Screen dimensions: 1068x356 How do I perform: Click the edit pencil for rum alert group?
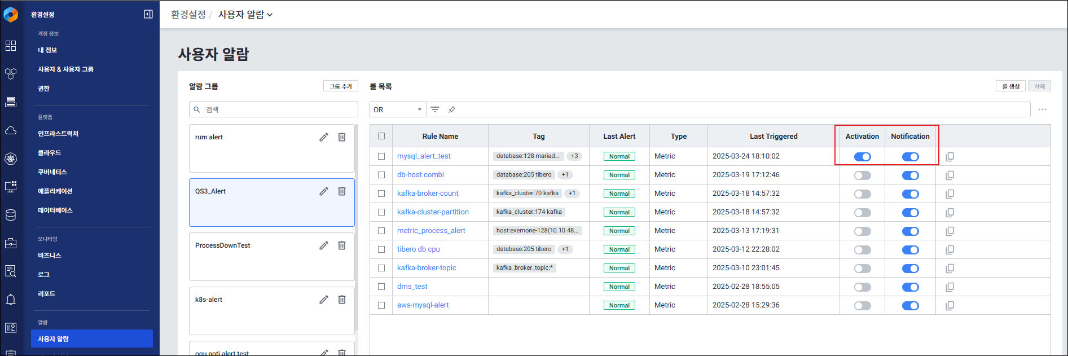[x=323, y=137]
